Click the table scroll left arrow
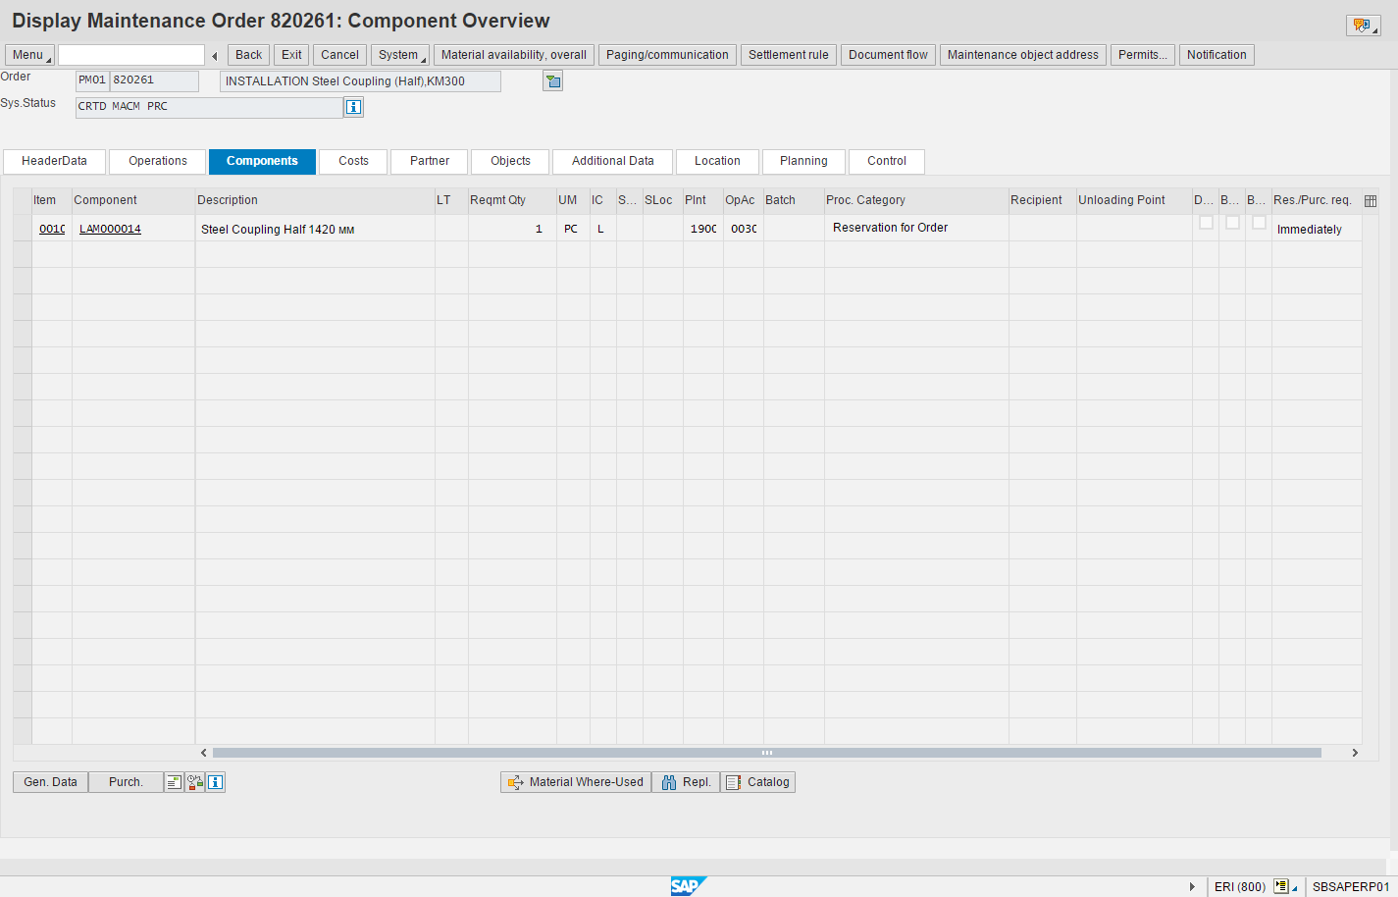The height and width of the screenshot is (897, 1398). click(x=203, y=753)
